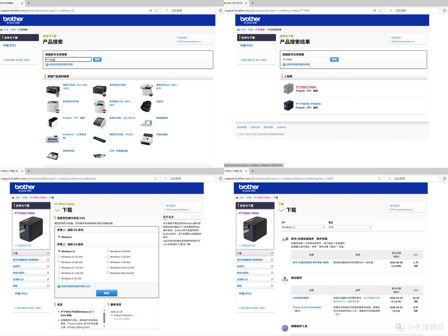Click the mono laser Fax/MFC image on the product search page

coord(146,90)
